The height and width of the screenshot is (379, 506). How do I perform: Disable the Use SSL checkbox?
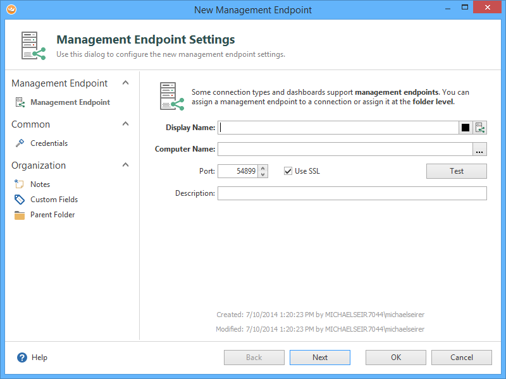click(x=288, y=171)
